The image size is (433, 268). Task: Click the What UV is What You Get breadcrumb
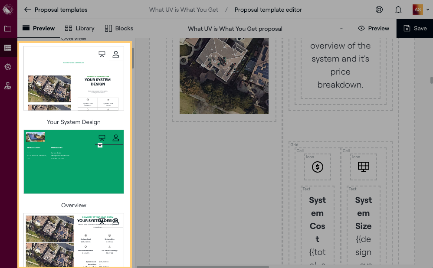click(184, 10)
